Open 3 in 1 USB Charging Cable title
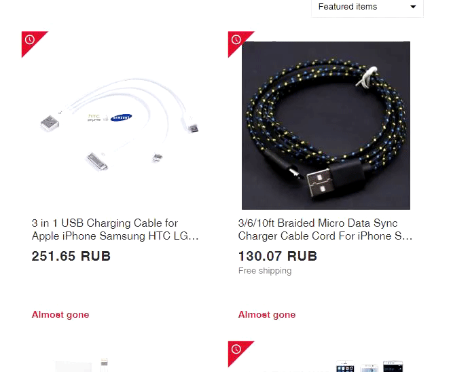The image size is (451, 372). (x=115, y=229)
